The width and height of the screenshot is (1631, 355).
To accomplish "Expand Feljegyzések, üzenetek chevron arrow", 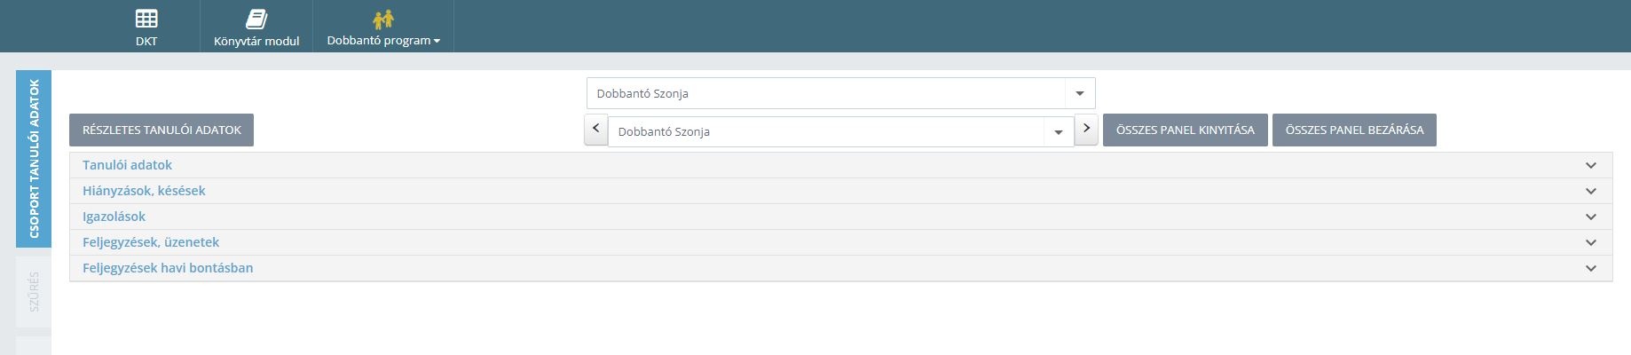I will pos(1591,242).
